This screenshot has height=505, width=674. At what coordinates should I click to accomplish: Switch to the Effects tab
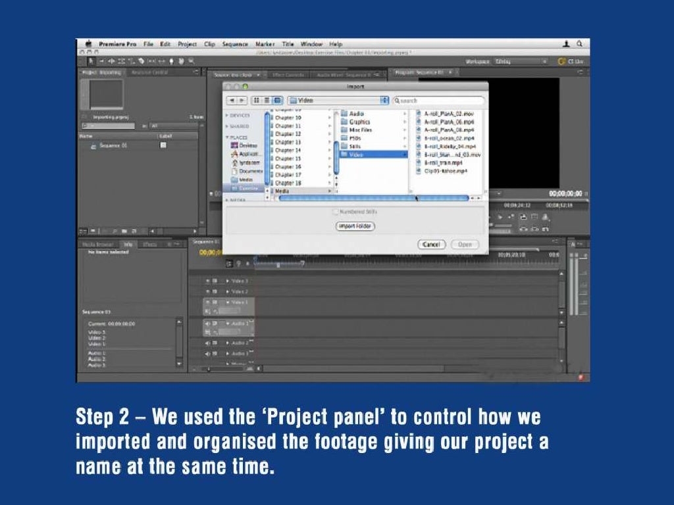[x=149, y=245]
